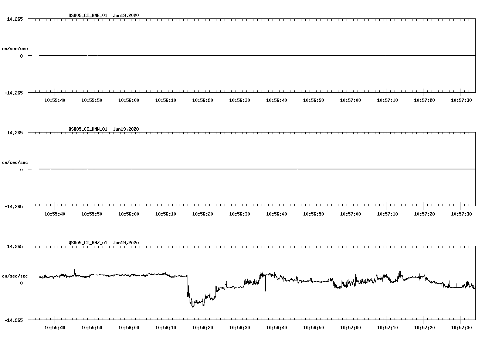The height and width of the screenshot is (341, 502).
Task: Click the zero axis label on HNE plot
Action: [x=21, y=56]
